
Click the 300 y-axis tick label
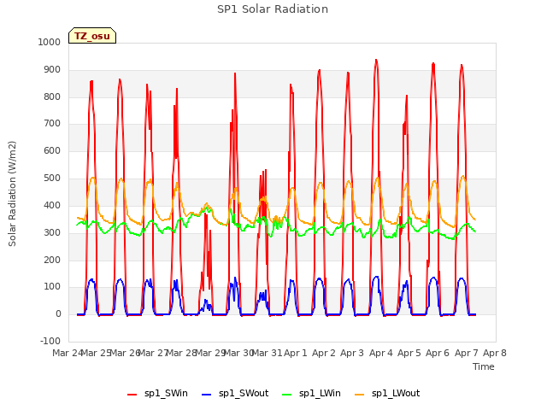coord(52,232)
